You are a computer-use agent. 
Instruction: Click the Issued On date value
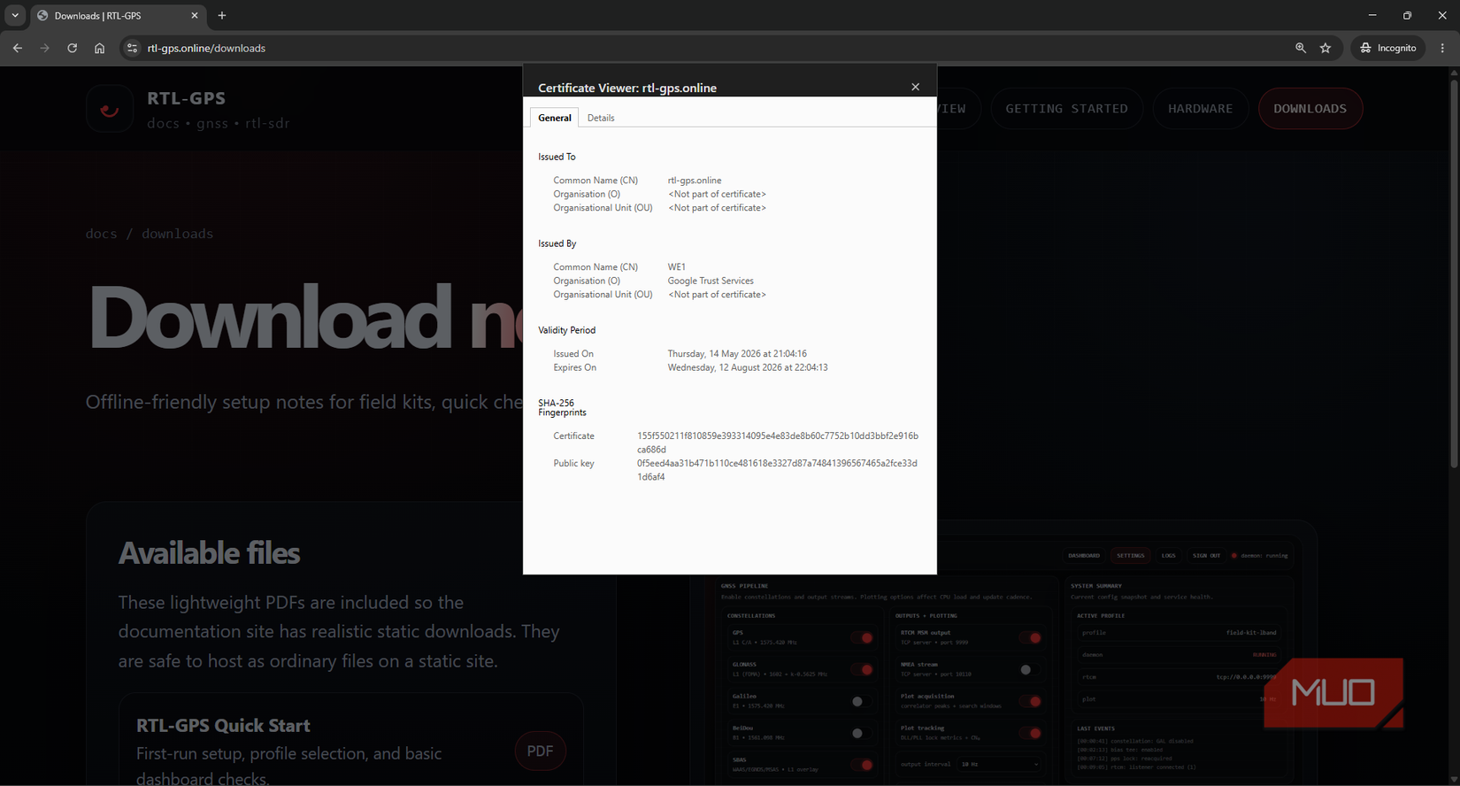pyautogui.click(x=737, y=354)
